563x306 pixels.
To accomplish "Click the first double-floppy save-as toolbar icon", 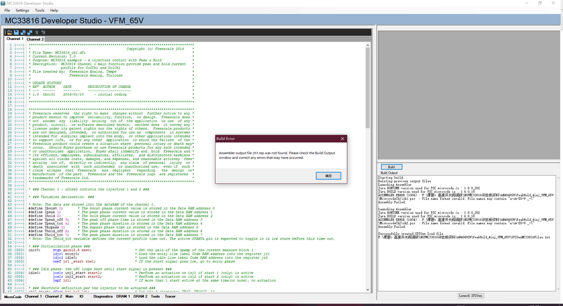I will (x=23, y=32).
